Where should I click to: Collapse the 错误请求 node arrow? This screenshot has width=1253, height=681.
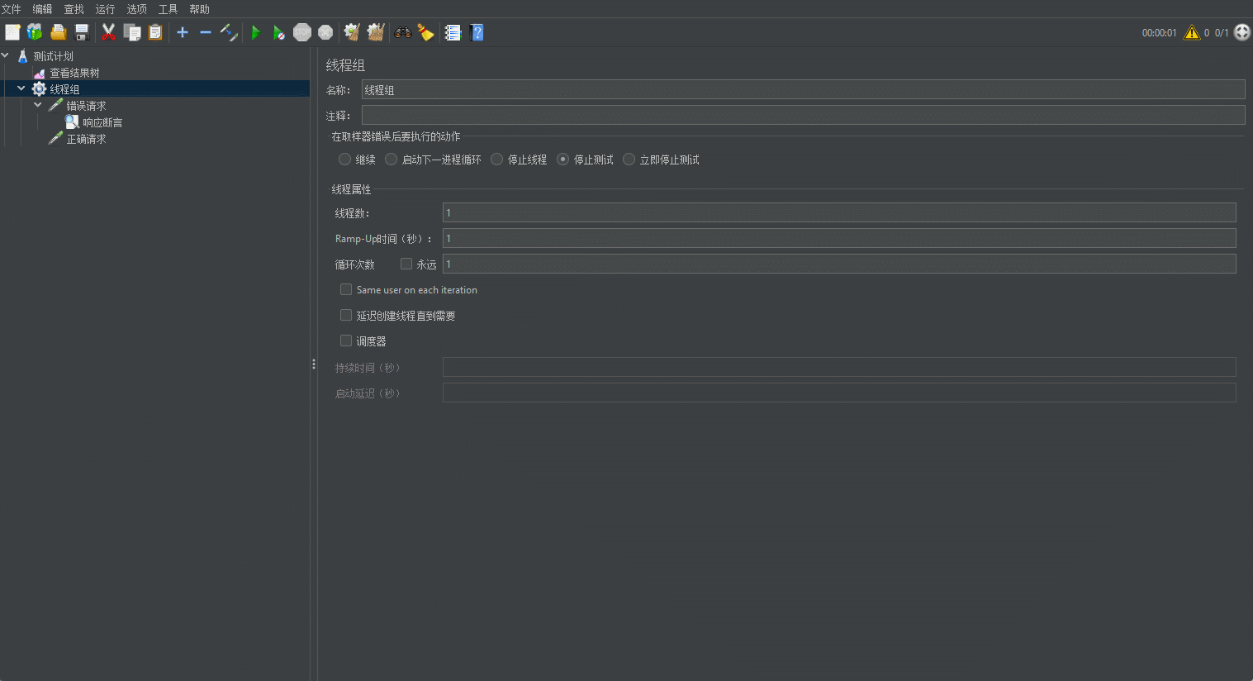tap(38, 105)
